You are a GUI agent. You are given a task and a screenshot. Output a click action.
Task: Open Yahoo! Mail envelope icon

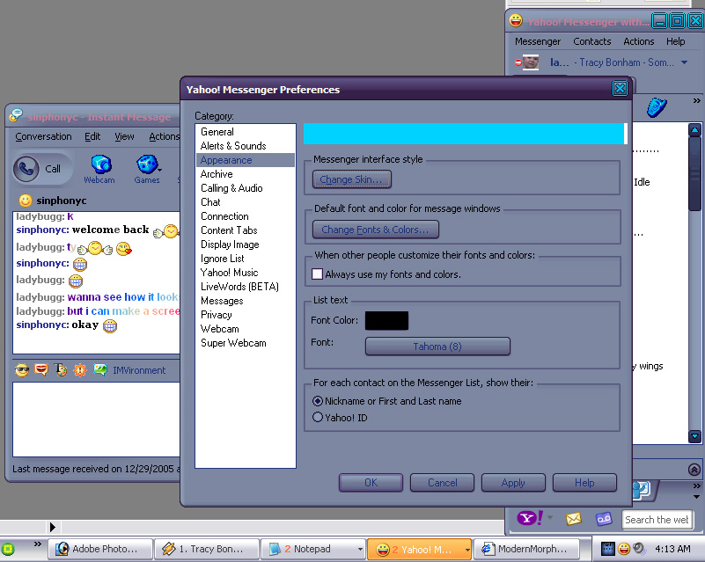[573, 519]
